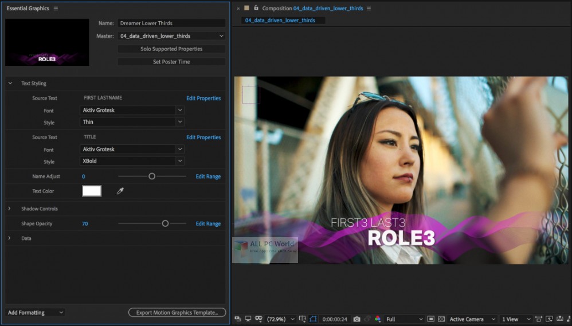The height and width of the screenshot is (326, 572).
Task: Click the snapshot camera icon
Action: point(356,319)
